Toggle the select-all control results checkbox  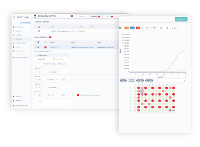[39, 27]
